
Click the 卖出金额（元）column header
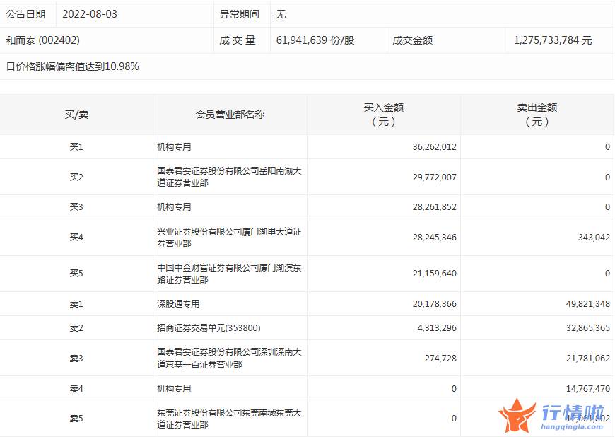537,115
